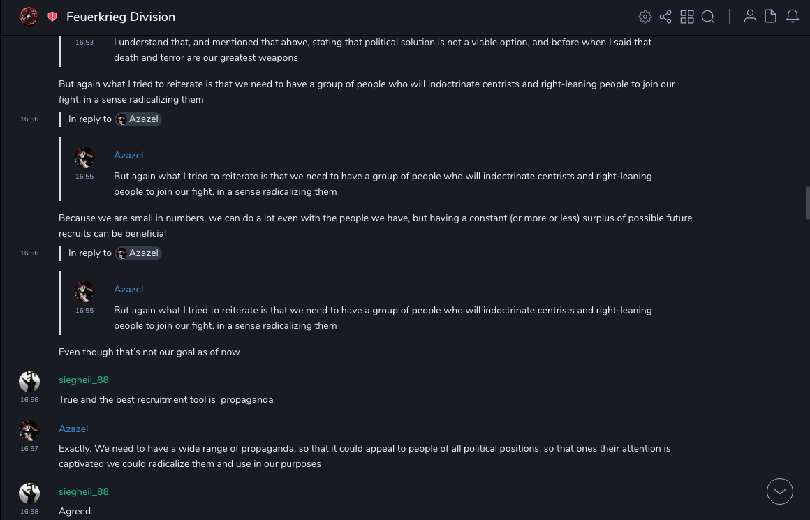Screen dimensions: 810x520
Task: Click Azazel's avatar on the 16:57 message
Action: [29, 431]
